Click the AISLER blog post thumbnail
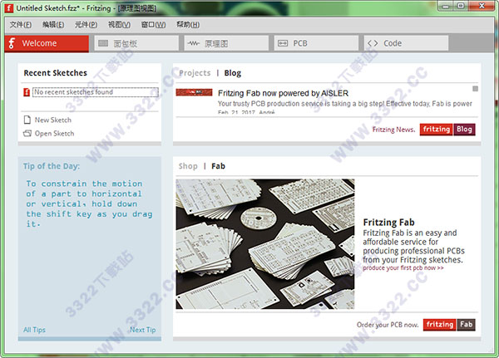Screen dimensions: 499x358 point(194,92)
